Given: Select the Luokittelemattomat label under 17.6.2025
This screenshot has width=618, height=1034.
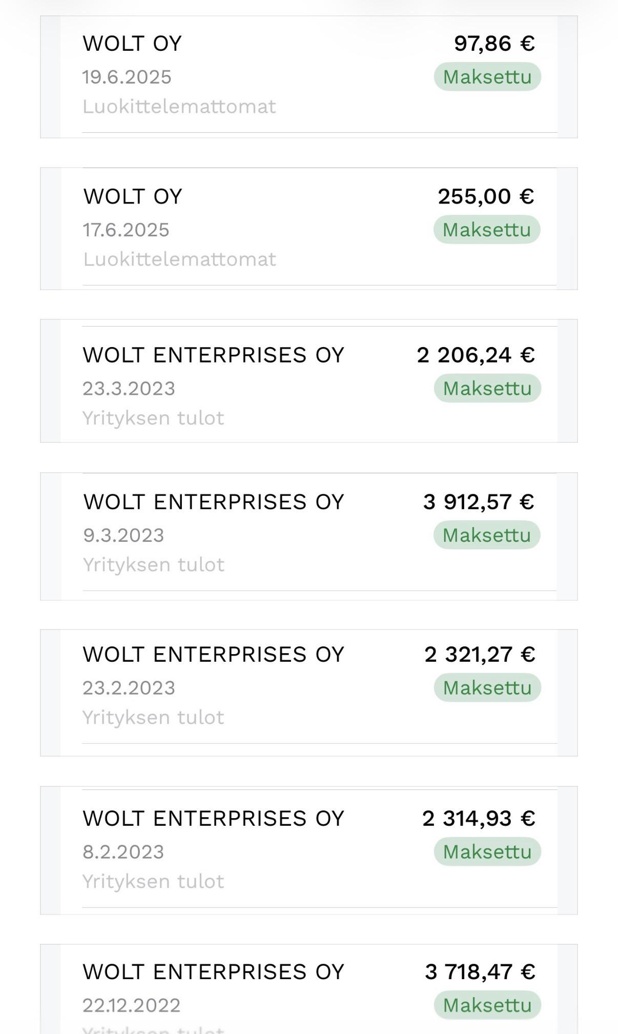Looking at the screenshot, I should 180,259.
